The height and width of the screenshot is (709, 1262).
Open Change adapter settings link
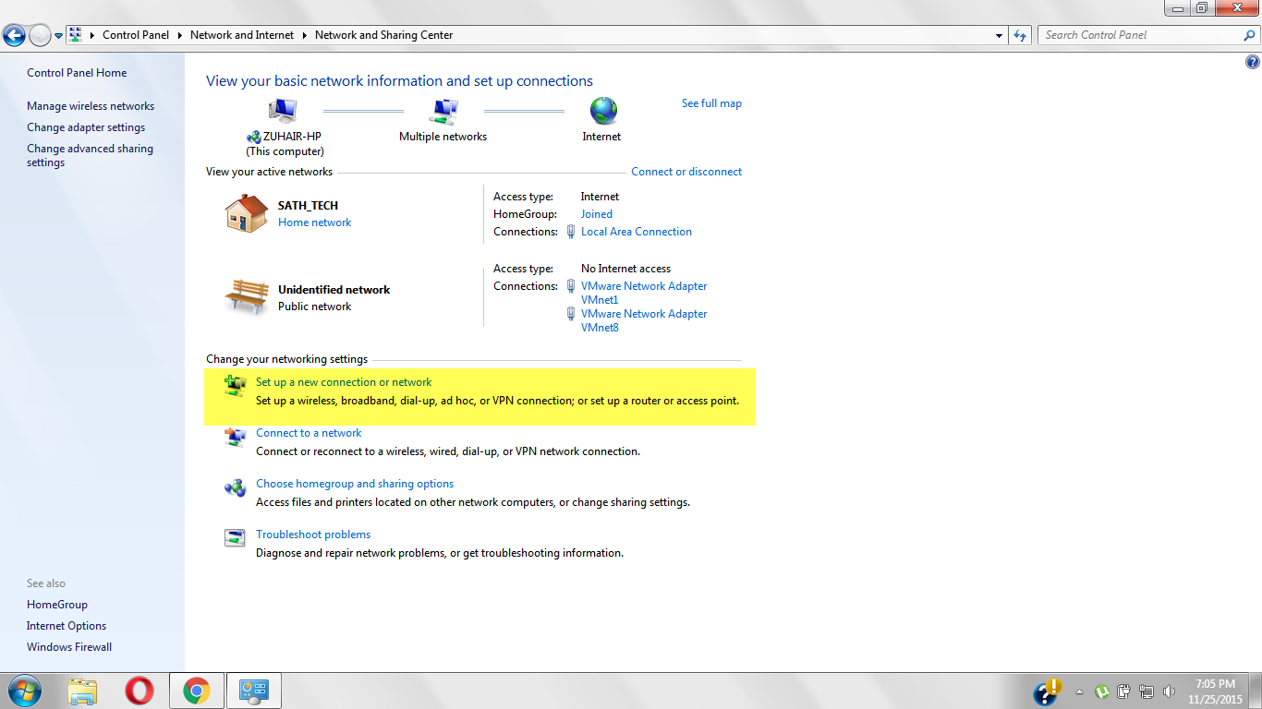[86, 127]
